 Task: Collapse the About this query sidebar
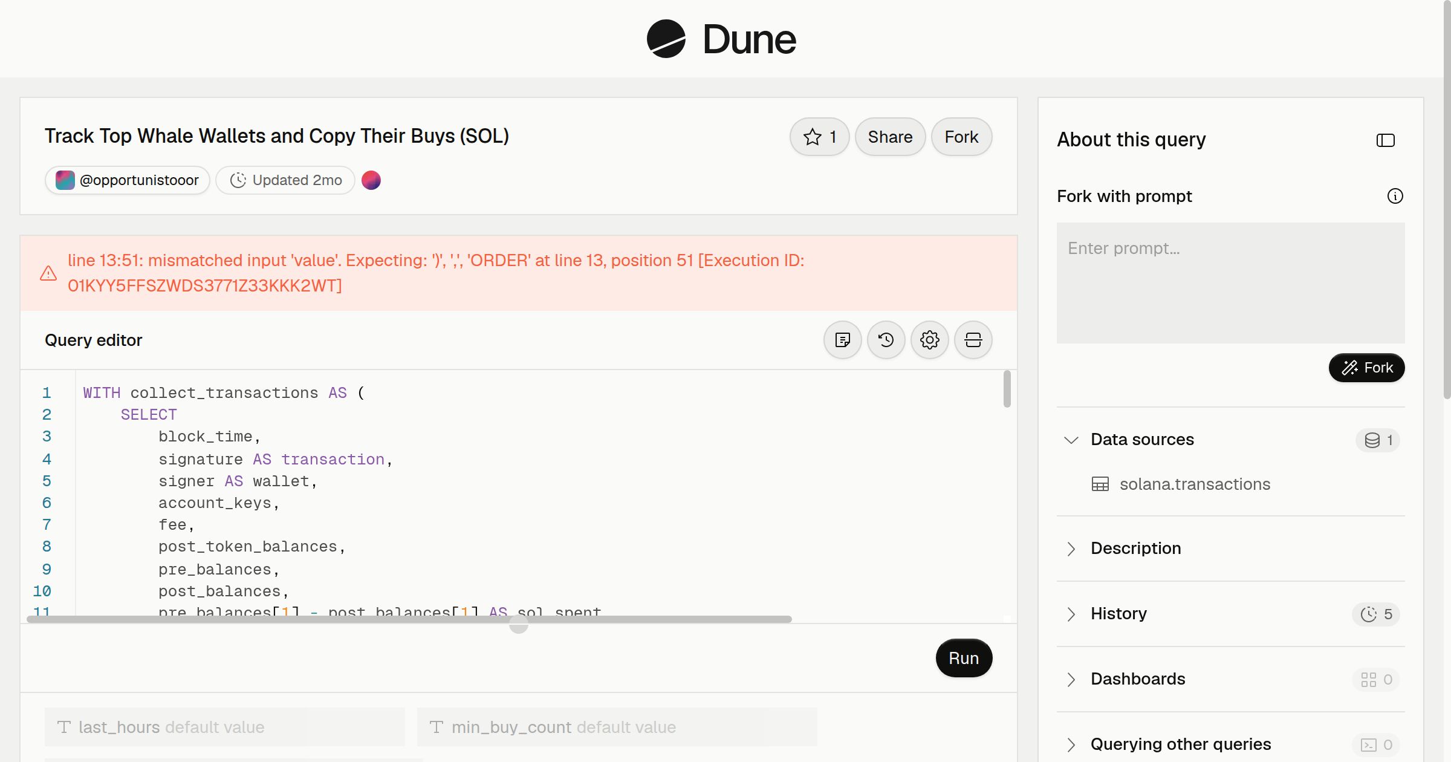tap(1386, 140)
